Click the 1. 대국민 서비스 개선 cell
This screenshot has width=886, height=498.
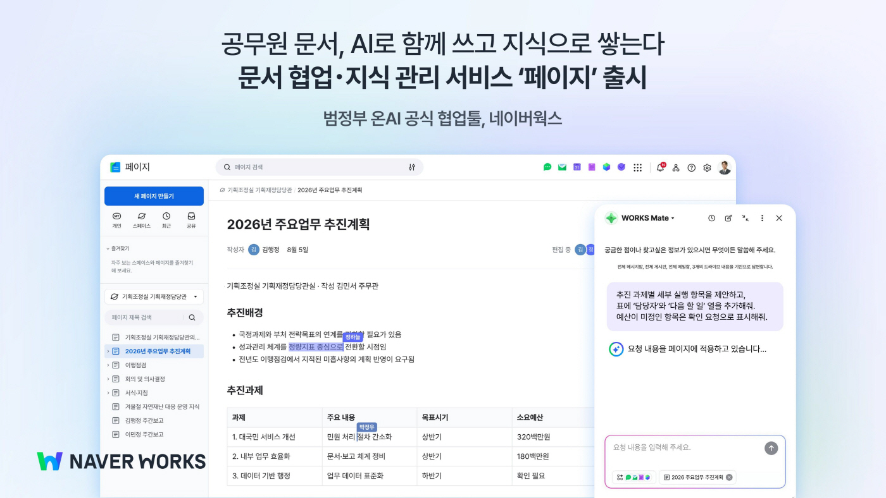tap(275, 437)
